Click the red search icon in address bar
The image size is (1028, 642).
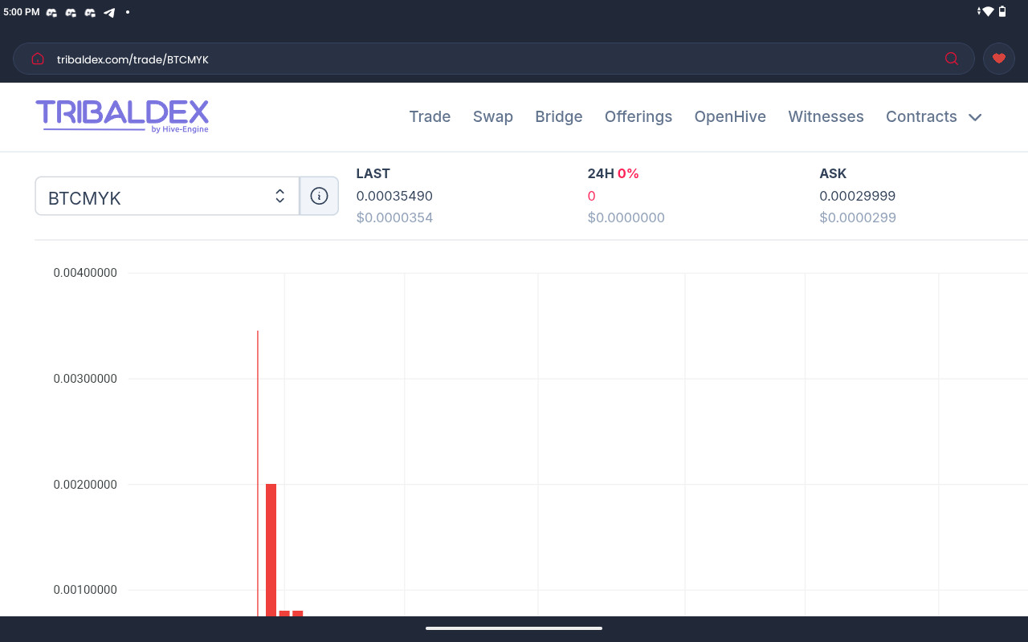[x=952, y=59]
